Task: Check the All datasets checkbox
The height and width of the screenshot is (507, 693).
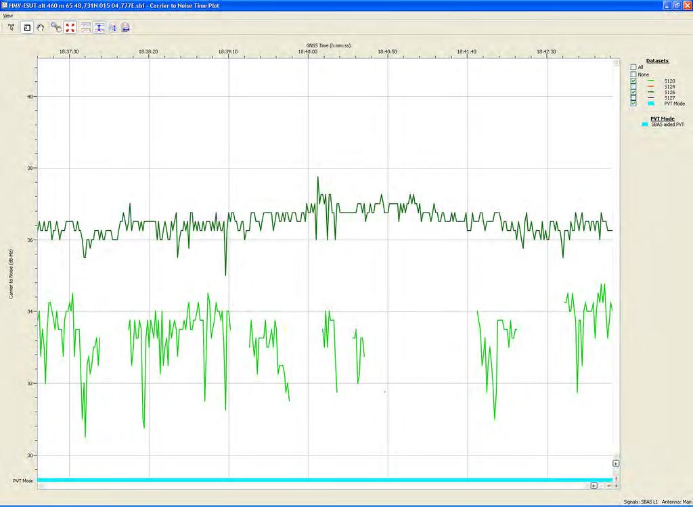Action: point(633,67)
